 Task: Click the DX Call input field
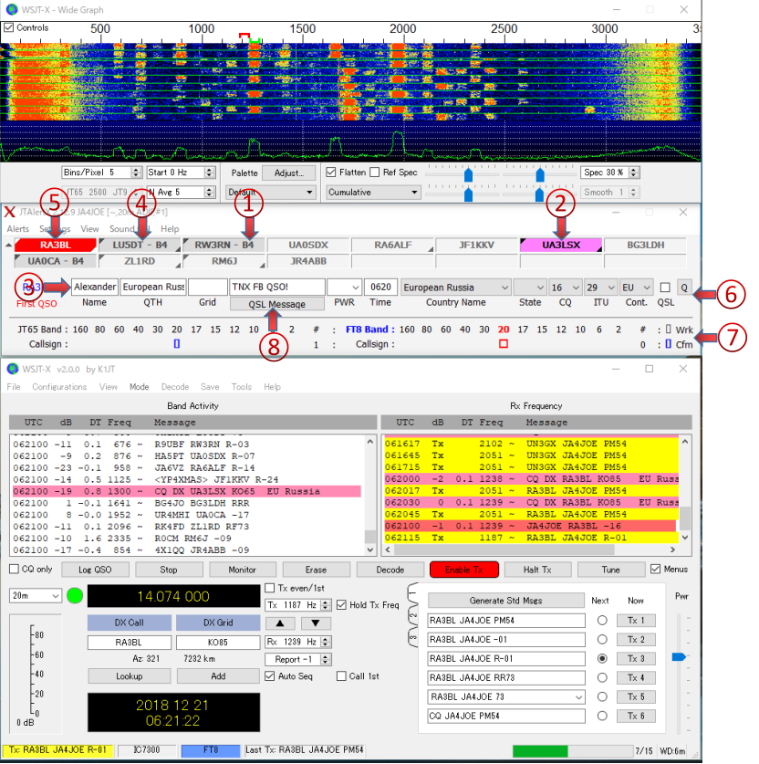(x=129, y=643)
